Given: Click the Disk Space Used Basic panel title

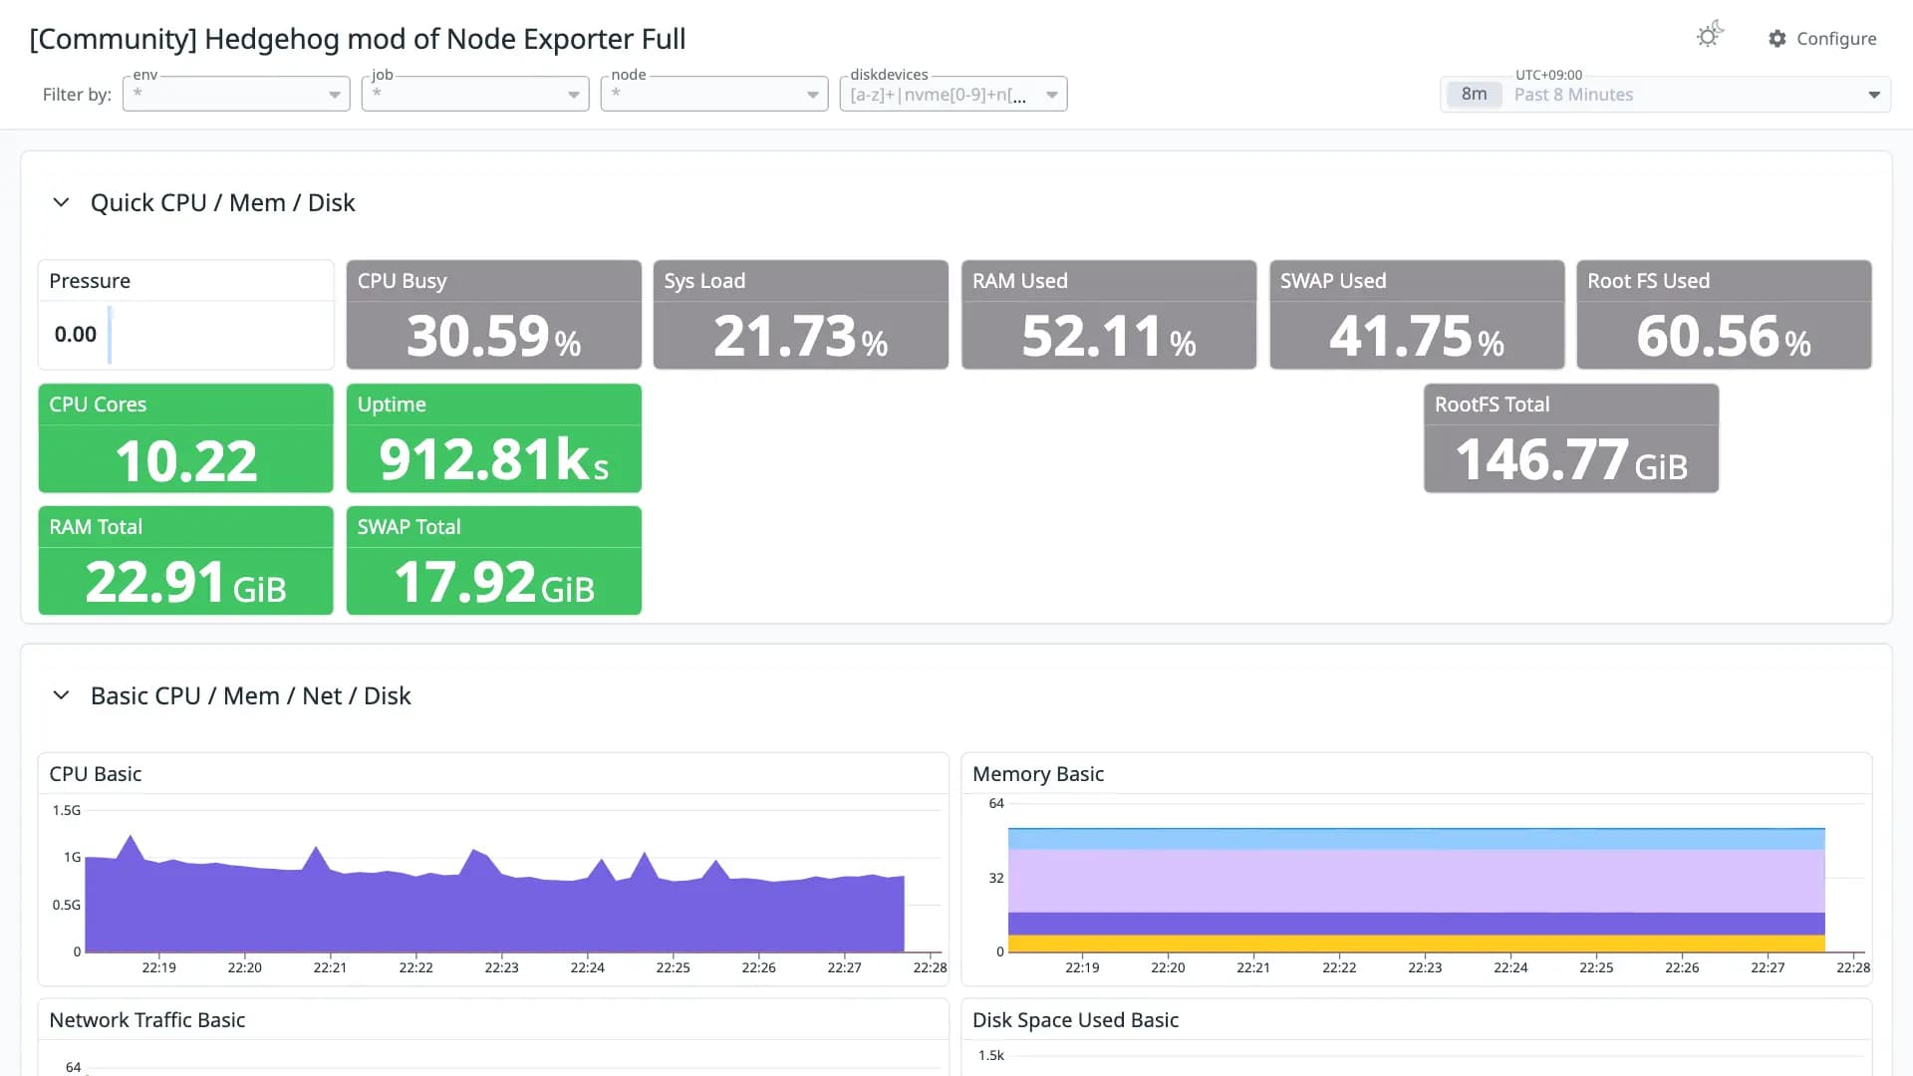Looking at the screenshot, I should pyautogui.click(x=1076, y=1020).
